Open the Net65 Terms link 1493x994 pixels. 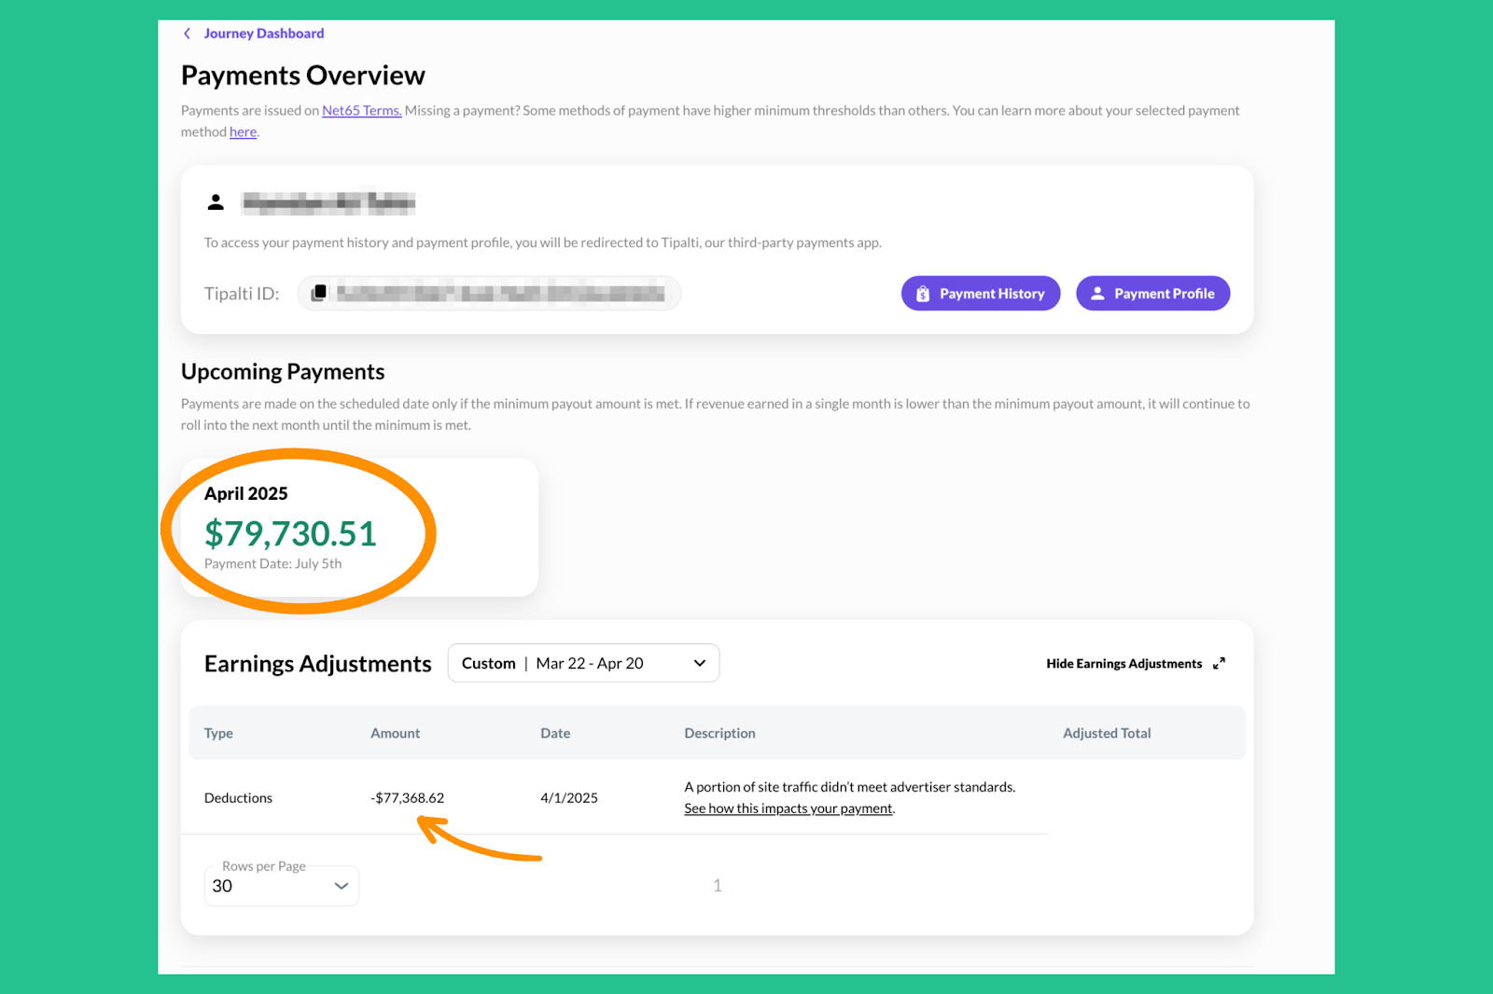361,111
